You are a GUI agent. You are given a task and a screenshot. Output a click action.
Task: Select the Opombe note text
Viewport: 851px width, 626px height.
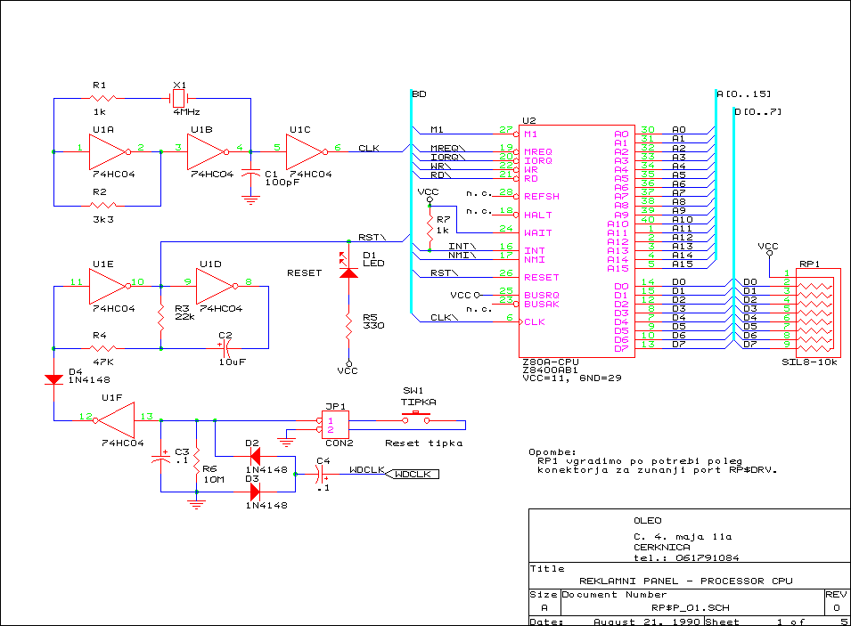[x=653, y=461]
